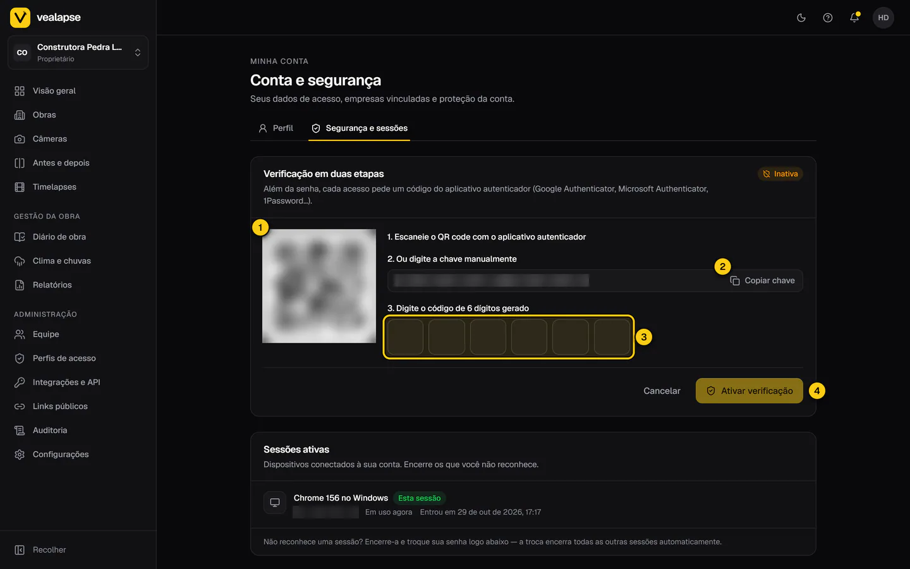Open the HD user avatar menu
910x569 pixels.
883,18
